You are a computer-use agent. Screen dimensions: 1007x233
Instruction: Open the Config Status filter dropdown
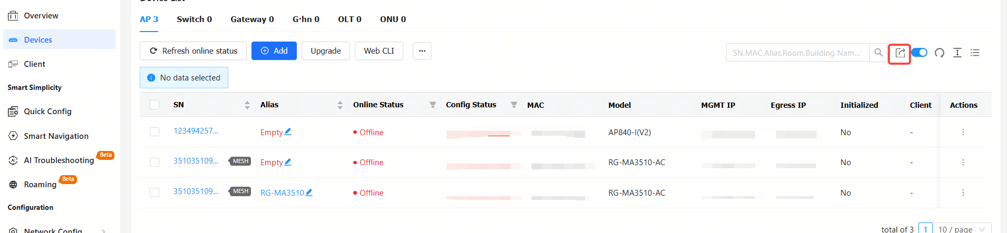pos(514,105)
